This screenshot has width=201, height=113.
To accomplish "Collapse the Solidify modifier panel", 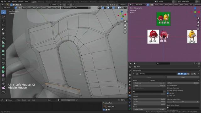I will (134, 74).
